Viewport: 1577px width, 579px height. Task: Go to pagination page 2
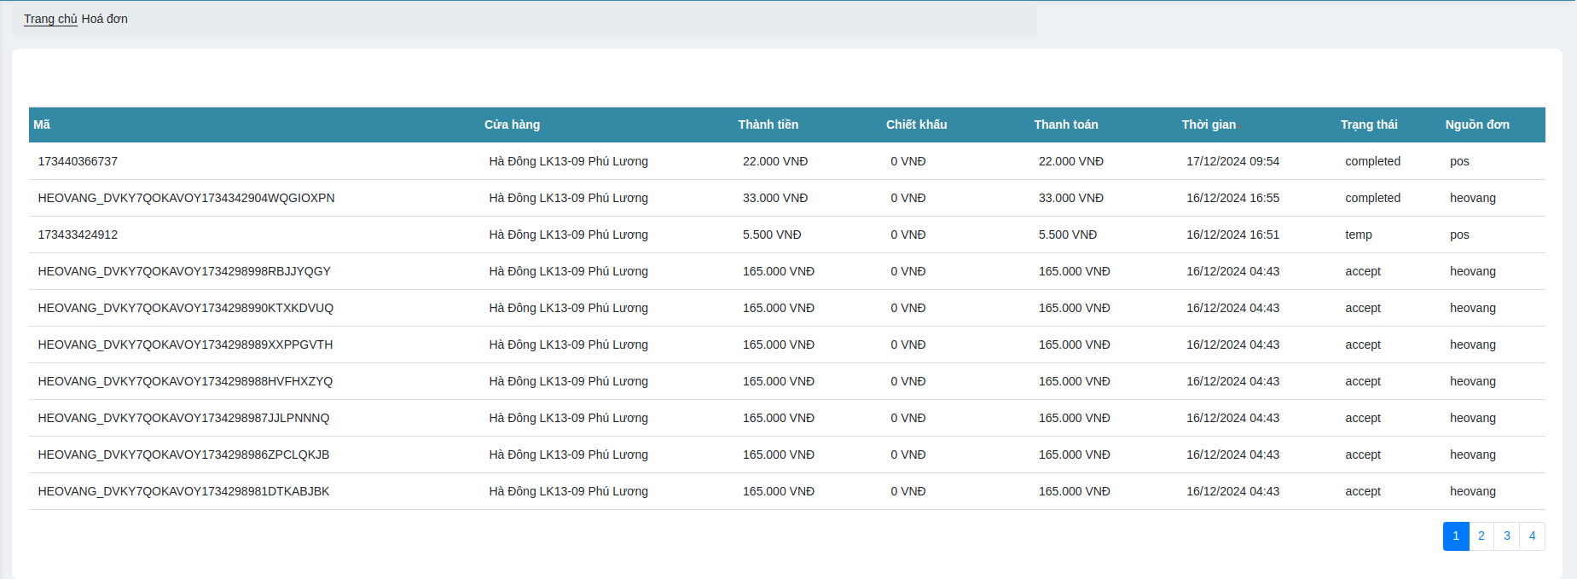(1481, 536)
